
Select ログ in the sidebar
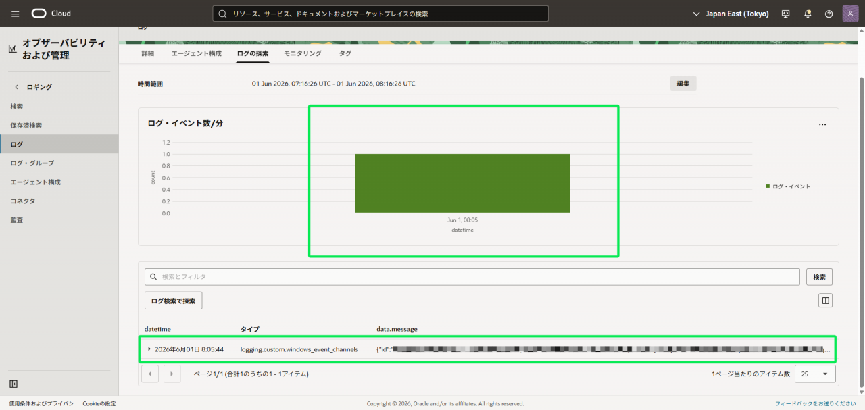(x=59, y=145)
